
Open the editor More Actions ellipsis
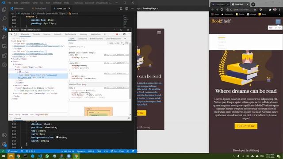tap(133, 8)
